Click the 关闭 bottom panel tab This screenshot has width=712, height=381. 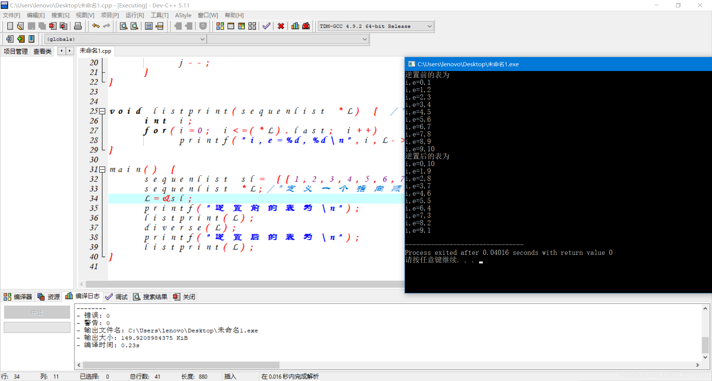tap(184, 297)
